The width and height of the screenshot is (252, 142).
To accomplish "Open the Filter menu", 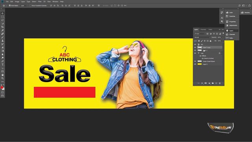I will (40, 2).
